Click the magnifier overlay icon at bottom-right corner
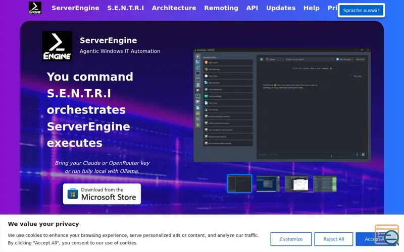Screen dimensions: 404x252 tap(387, 235)
